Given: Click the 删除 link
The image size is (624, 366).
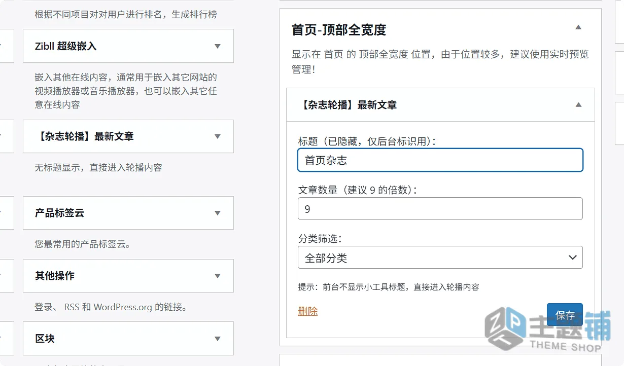Looking at the screenshot, I should (x=308, y=311).
